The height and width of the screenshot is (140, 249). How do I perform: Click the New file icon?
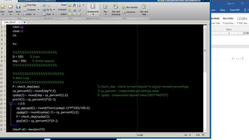pos(3,6)
